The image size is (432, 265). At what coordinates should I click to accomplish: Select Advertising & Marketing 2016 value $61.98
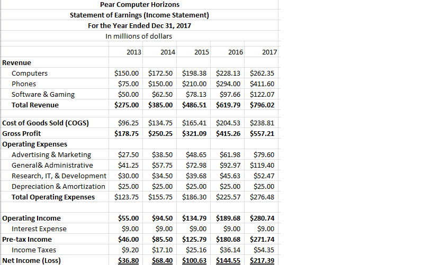point(230,154)
